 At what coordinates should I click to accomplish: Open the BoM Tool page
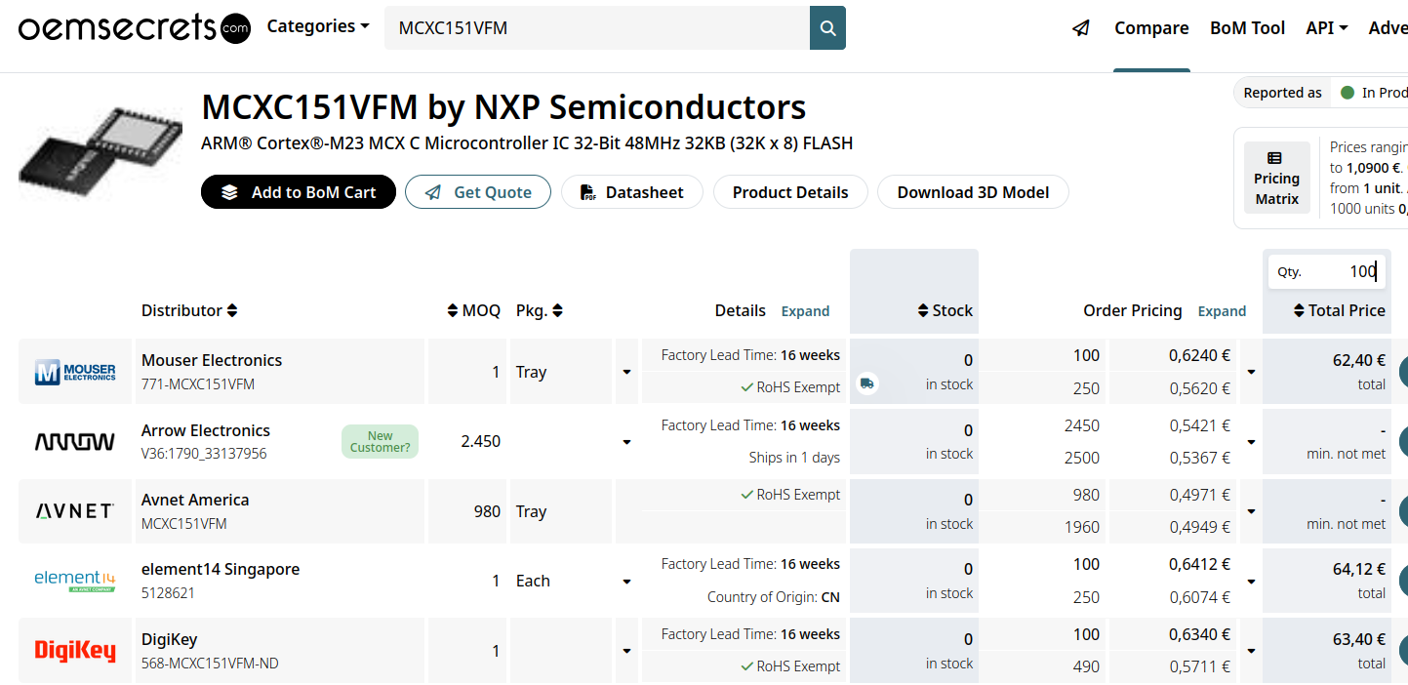tap(1247, 28)
